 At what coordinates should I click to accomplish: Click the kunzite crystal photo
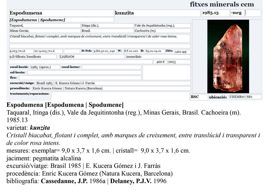coord(228,56)
